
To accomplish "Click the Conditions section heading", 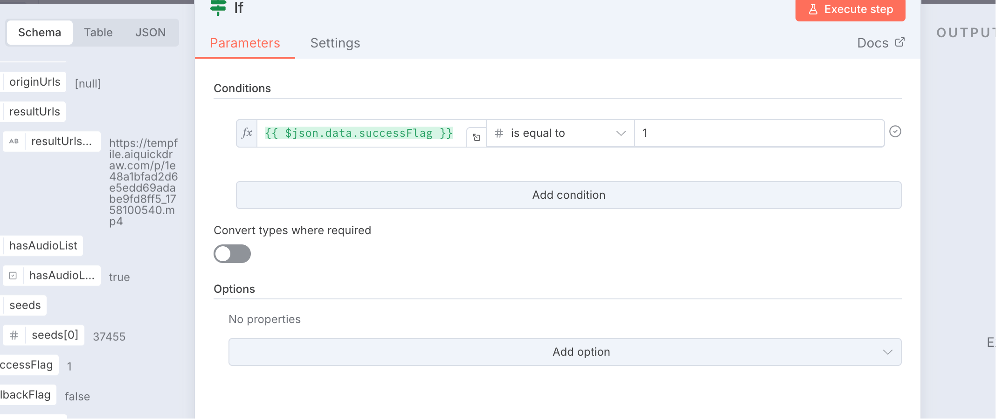I will click(x=242, y=88).
